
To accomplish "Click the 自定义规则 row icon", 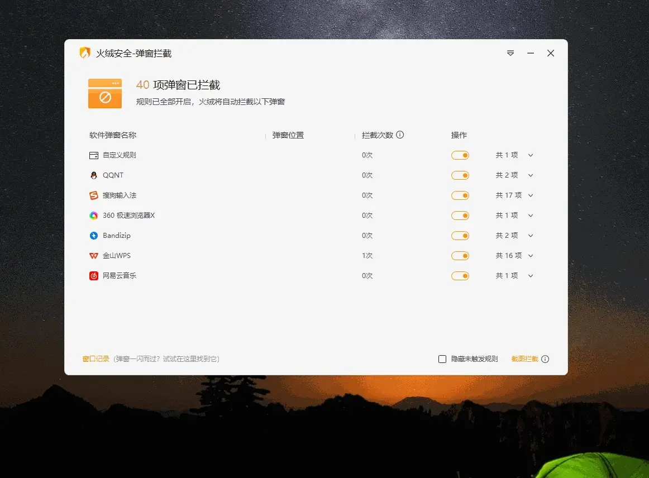I will pyautogui.click(x=94, y=156).
